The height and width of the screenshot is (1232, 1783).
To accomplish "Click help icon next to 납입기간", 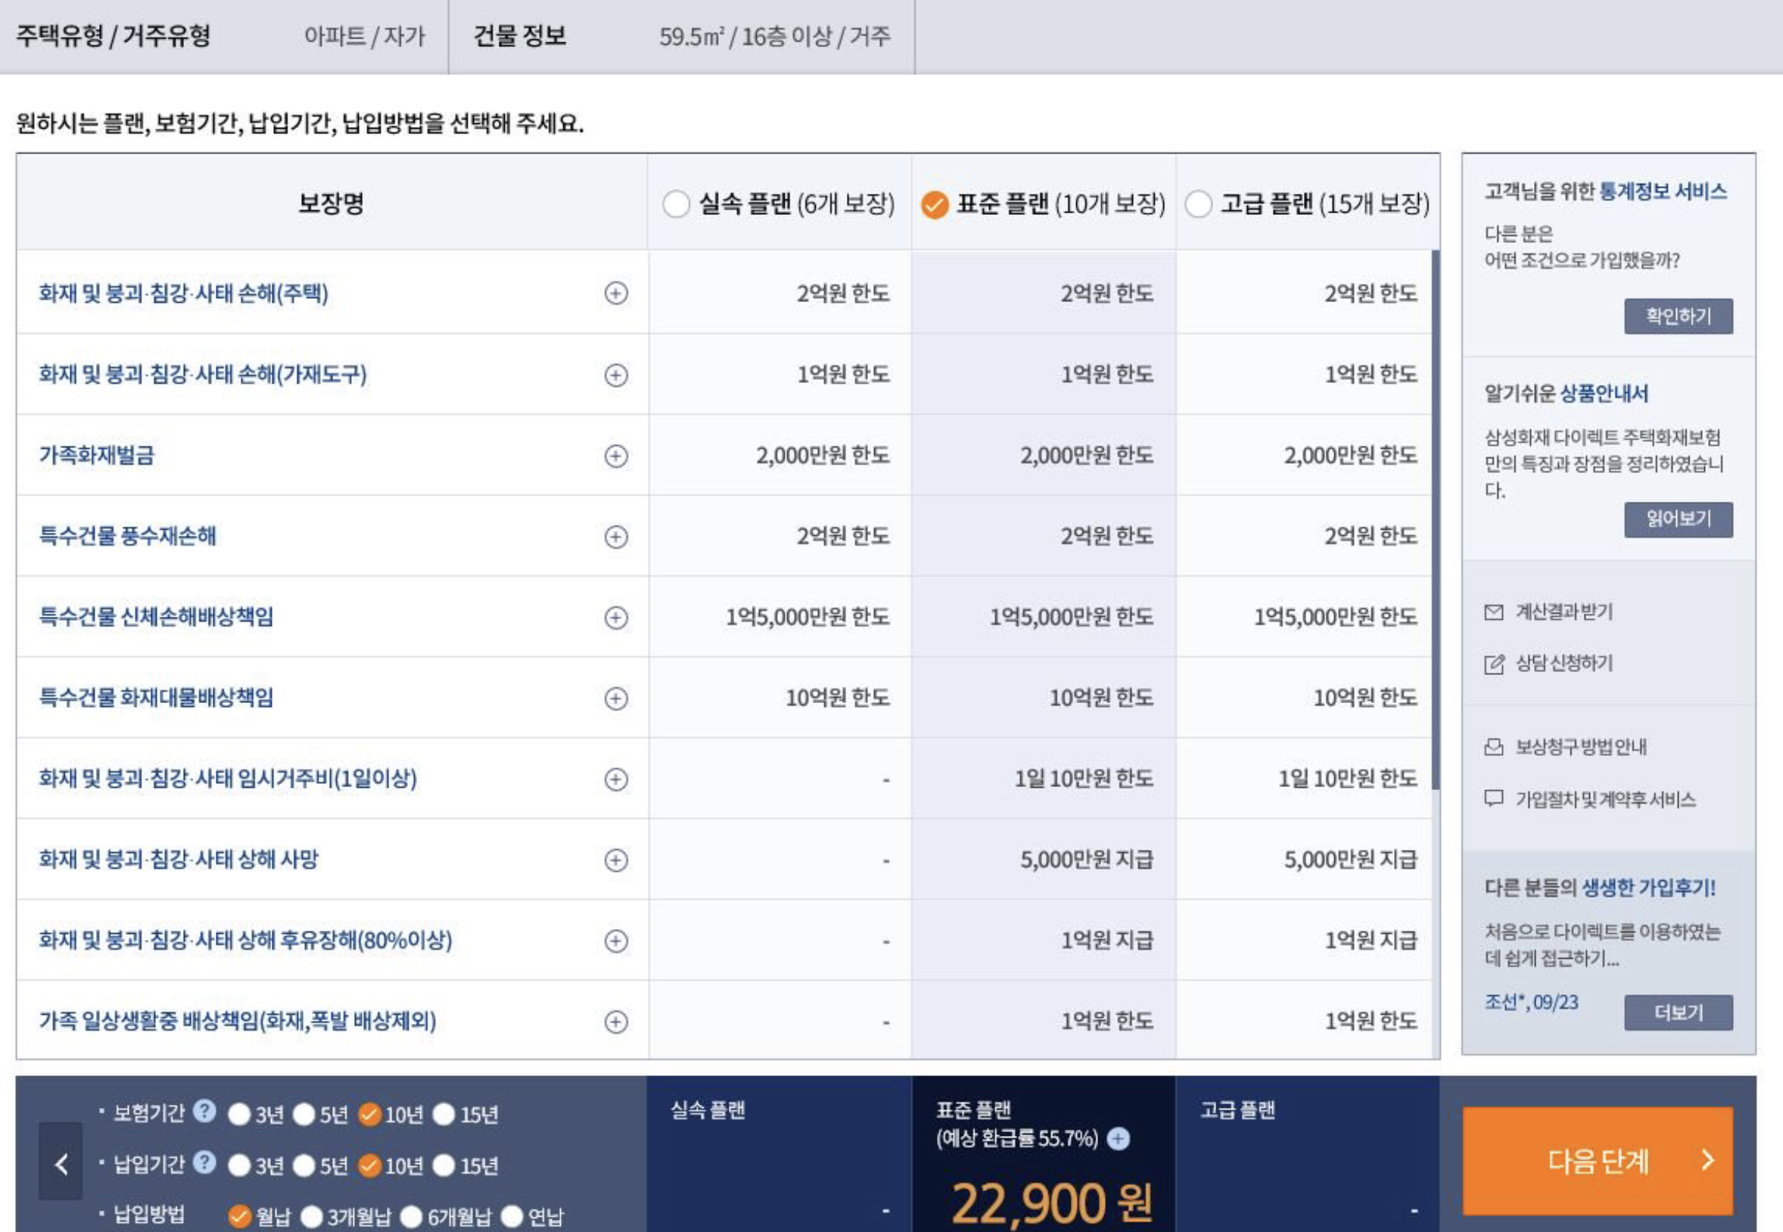I will (x=204, y=1162).
